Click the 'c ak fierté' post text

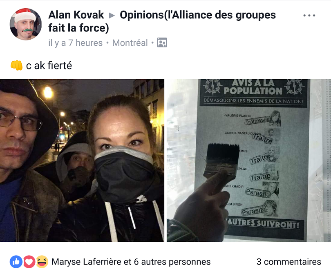[49, 65]
